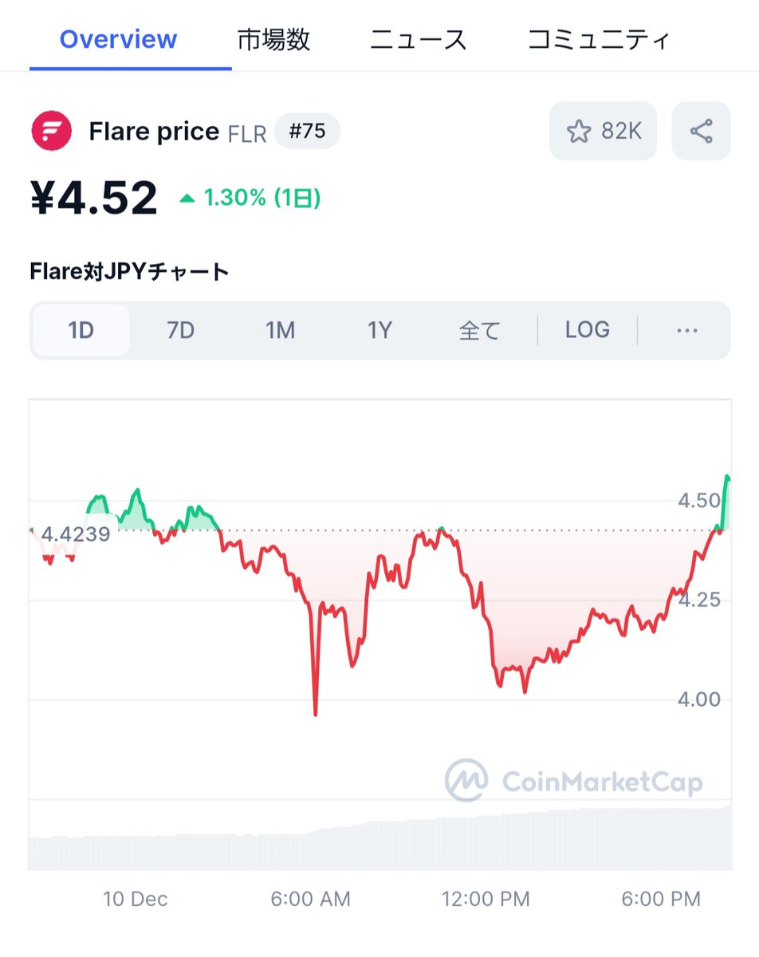
Task: Click the Flare price FLR title
Action: click(x=178, y=132)
